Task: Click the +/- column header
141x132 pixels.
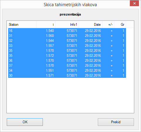Action: tap(108, 25)
